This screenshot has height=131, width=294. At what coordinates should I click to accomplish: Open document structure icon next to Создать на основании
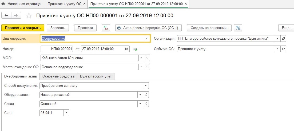coord(238,28)
